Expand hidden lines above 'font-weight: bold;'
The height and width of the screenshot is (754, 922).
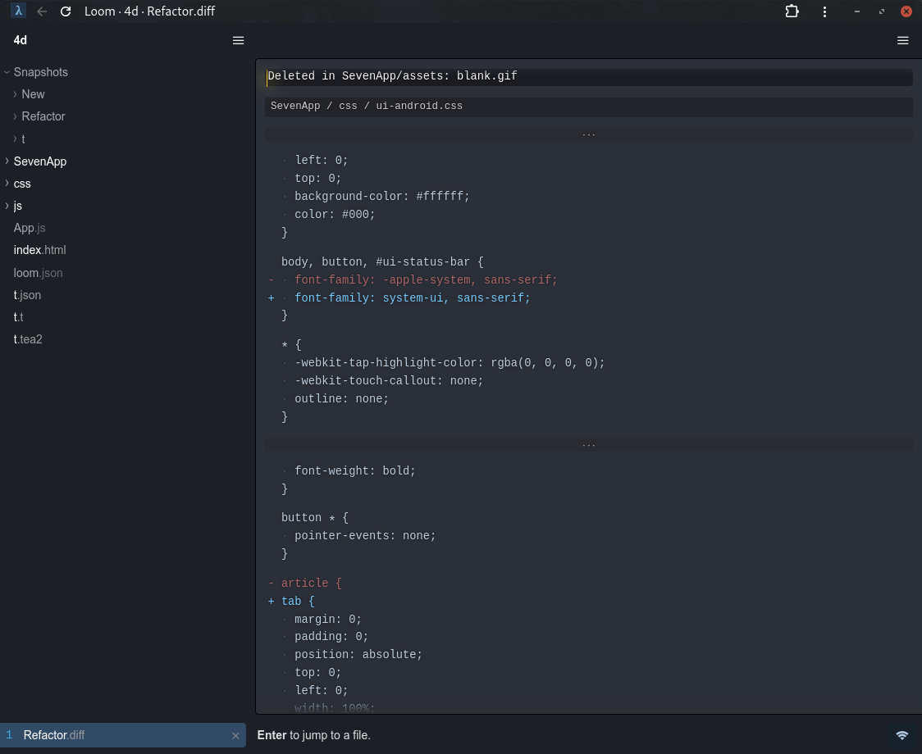[x=589, y=445]
